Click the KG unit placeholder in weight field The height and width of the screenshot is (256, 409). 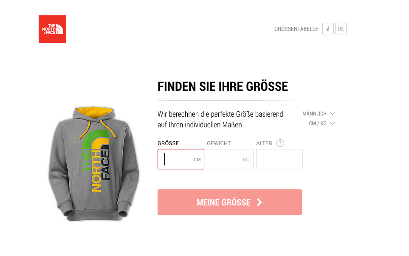246,160
